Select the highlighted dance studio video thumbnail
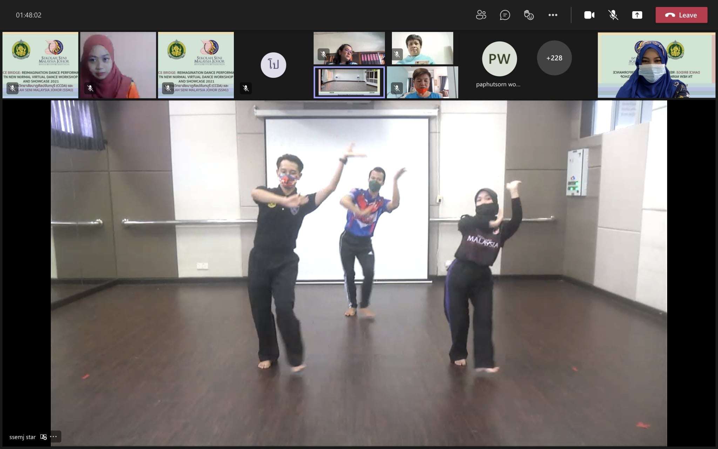Viewport: 718px width, 449px height. click(x=349, y=82)
